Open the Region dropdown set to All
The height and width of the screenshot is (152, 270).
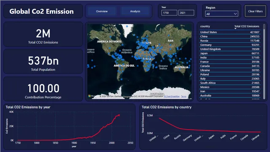pos(221,14)
